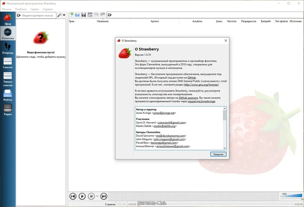Switch to the Списки playlists view
Viewport: 304px width, 207px height.
click(x=8, y=63)
